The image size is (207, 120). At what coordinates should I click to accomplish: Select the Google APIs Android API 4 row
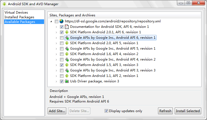[113, 59]
